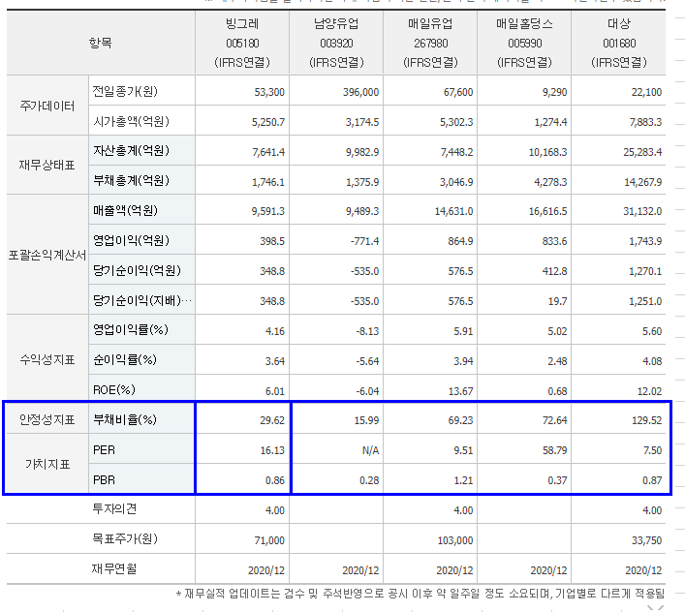Click 매일홀딩스 controlling net income 19.7
Image resolution: width=685 pixels, height=612 pixels.
(558, 301)
